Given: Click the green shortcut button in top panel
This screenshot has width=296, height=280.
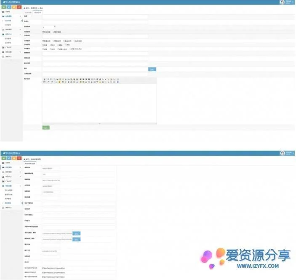Looking at the screenshot, I should [4, 7].
